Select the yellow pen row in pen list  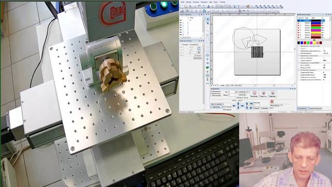(311, 33)
